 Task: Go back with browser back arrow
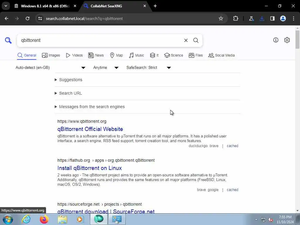coord(6,18)
